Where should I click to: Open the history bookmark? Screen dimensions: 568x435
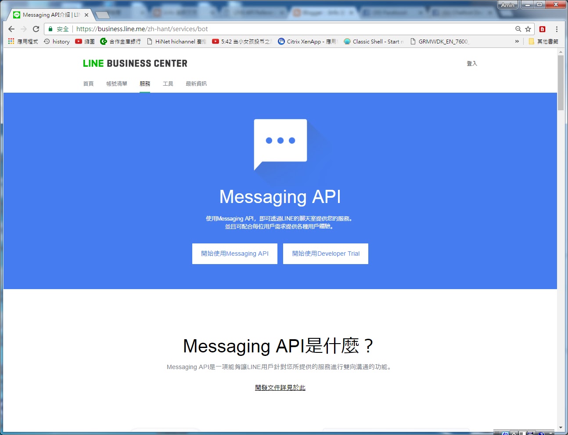tap(56, 41)
